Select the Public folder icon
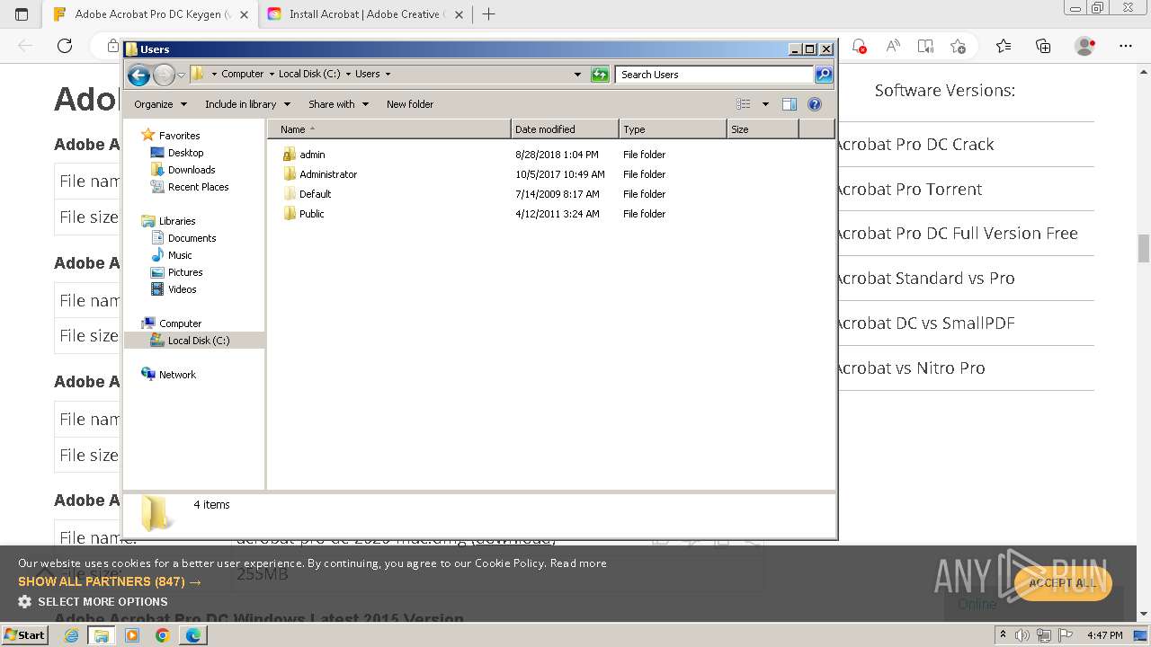 pos(290,214)
